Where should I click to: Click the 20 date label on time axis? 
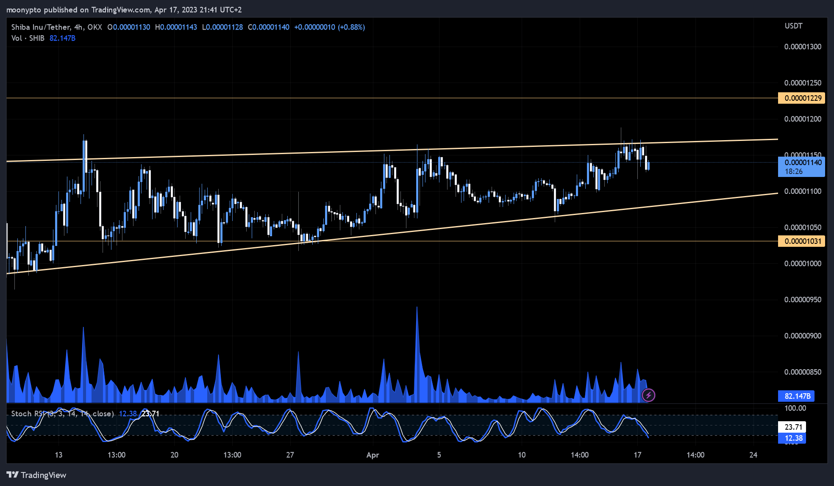(174, 455)
